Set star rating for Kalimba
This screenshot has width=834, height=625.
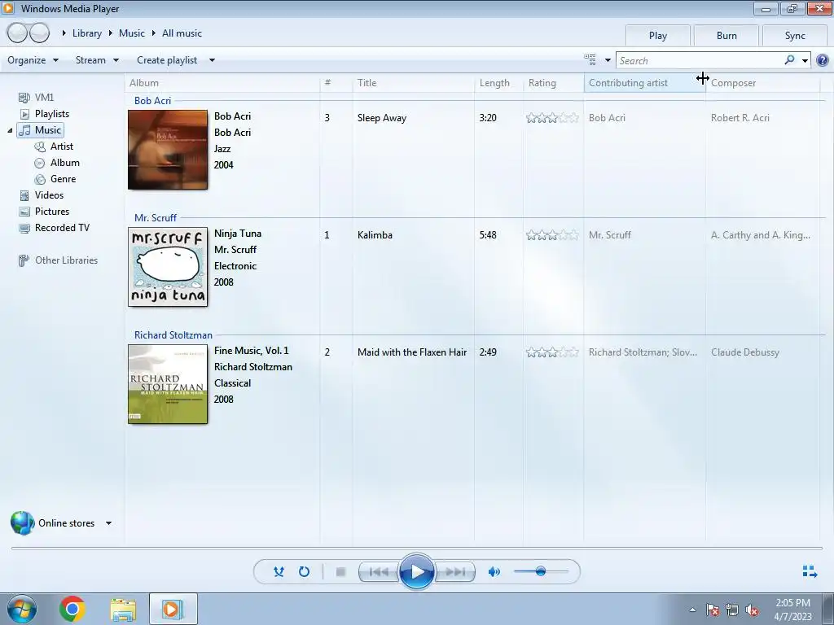click(552, 235)
